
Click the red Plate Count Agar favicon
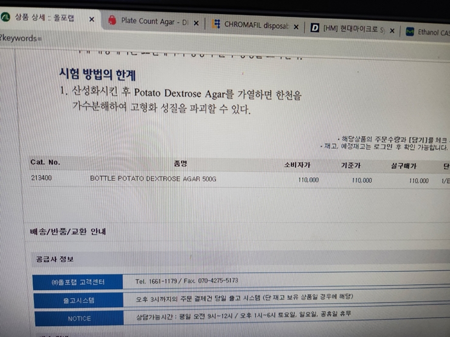112,20
